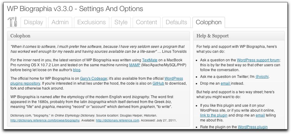Click the wrench and hammer settings icon

tap(12, 22)
